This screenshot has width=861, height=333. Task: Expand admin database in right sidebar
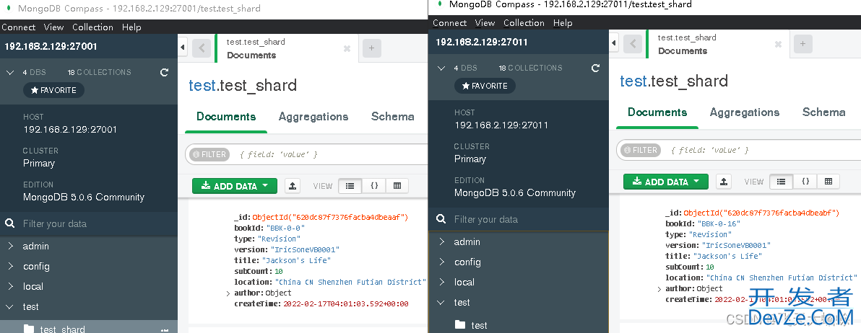(441, 242)
